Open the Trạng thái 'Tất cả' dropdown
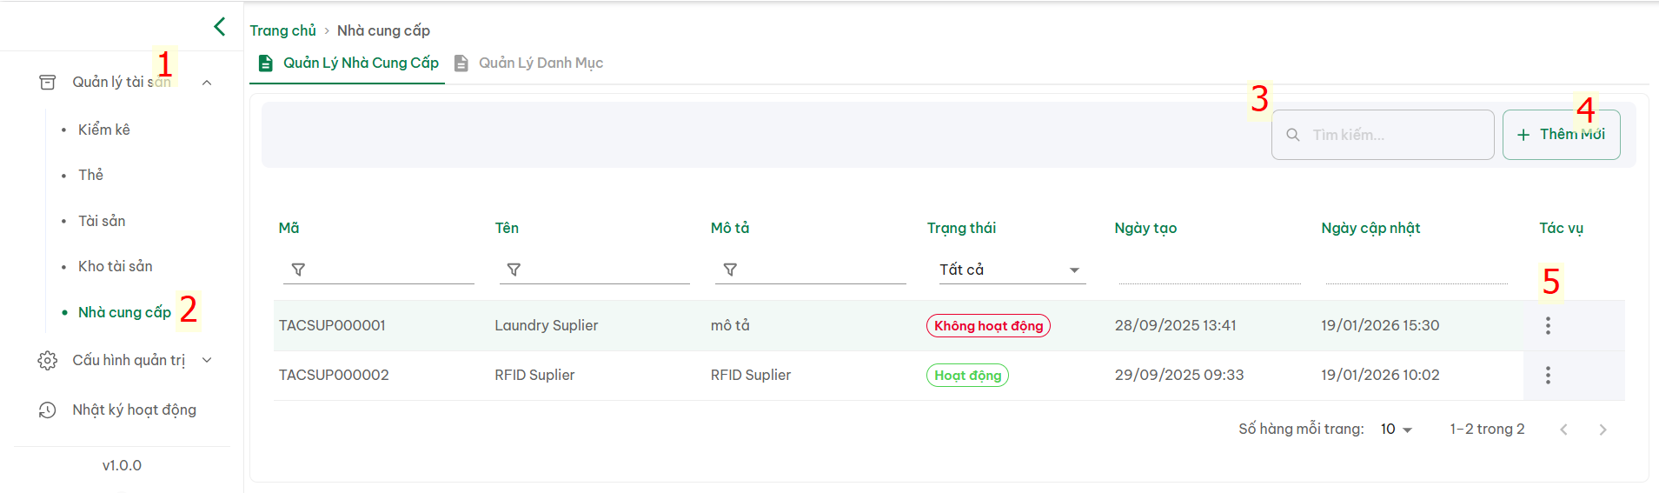The image size is (1659, 493). pos(1012,270)
